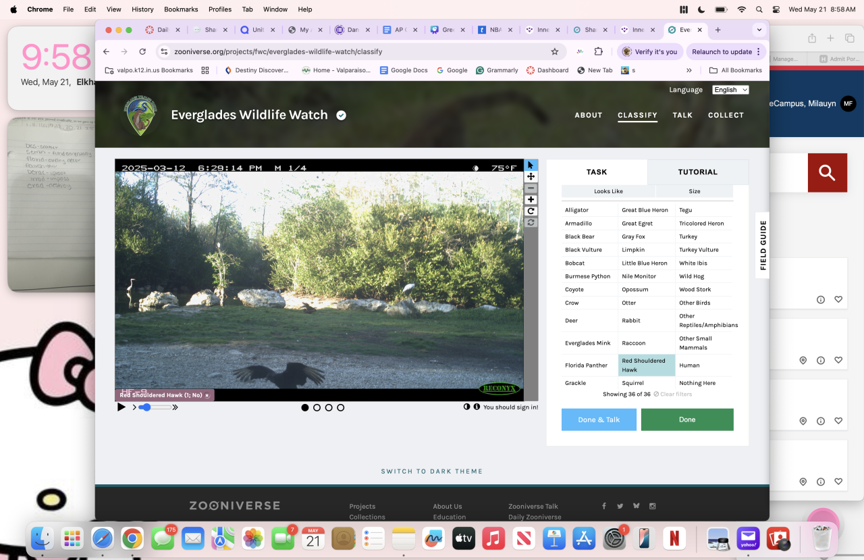Open the All Bookmarks folder
The height and width of the screenshot is (560, 864).
coord(735,70)
